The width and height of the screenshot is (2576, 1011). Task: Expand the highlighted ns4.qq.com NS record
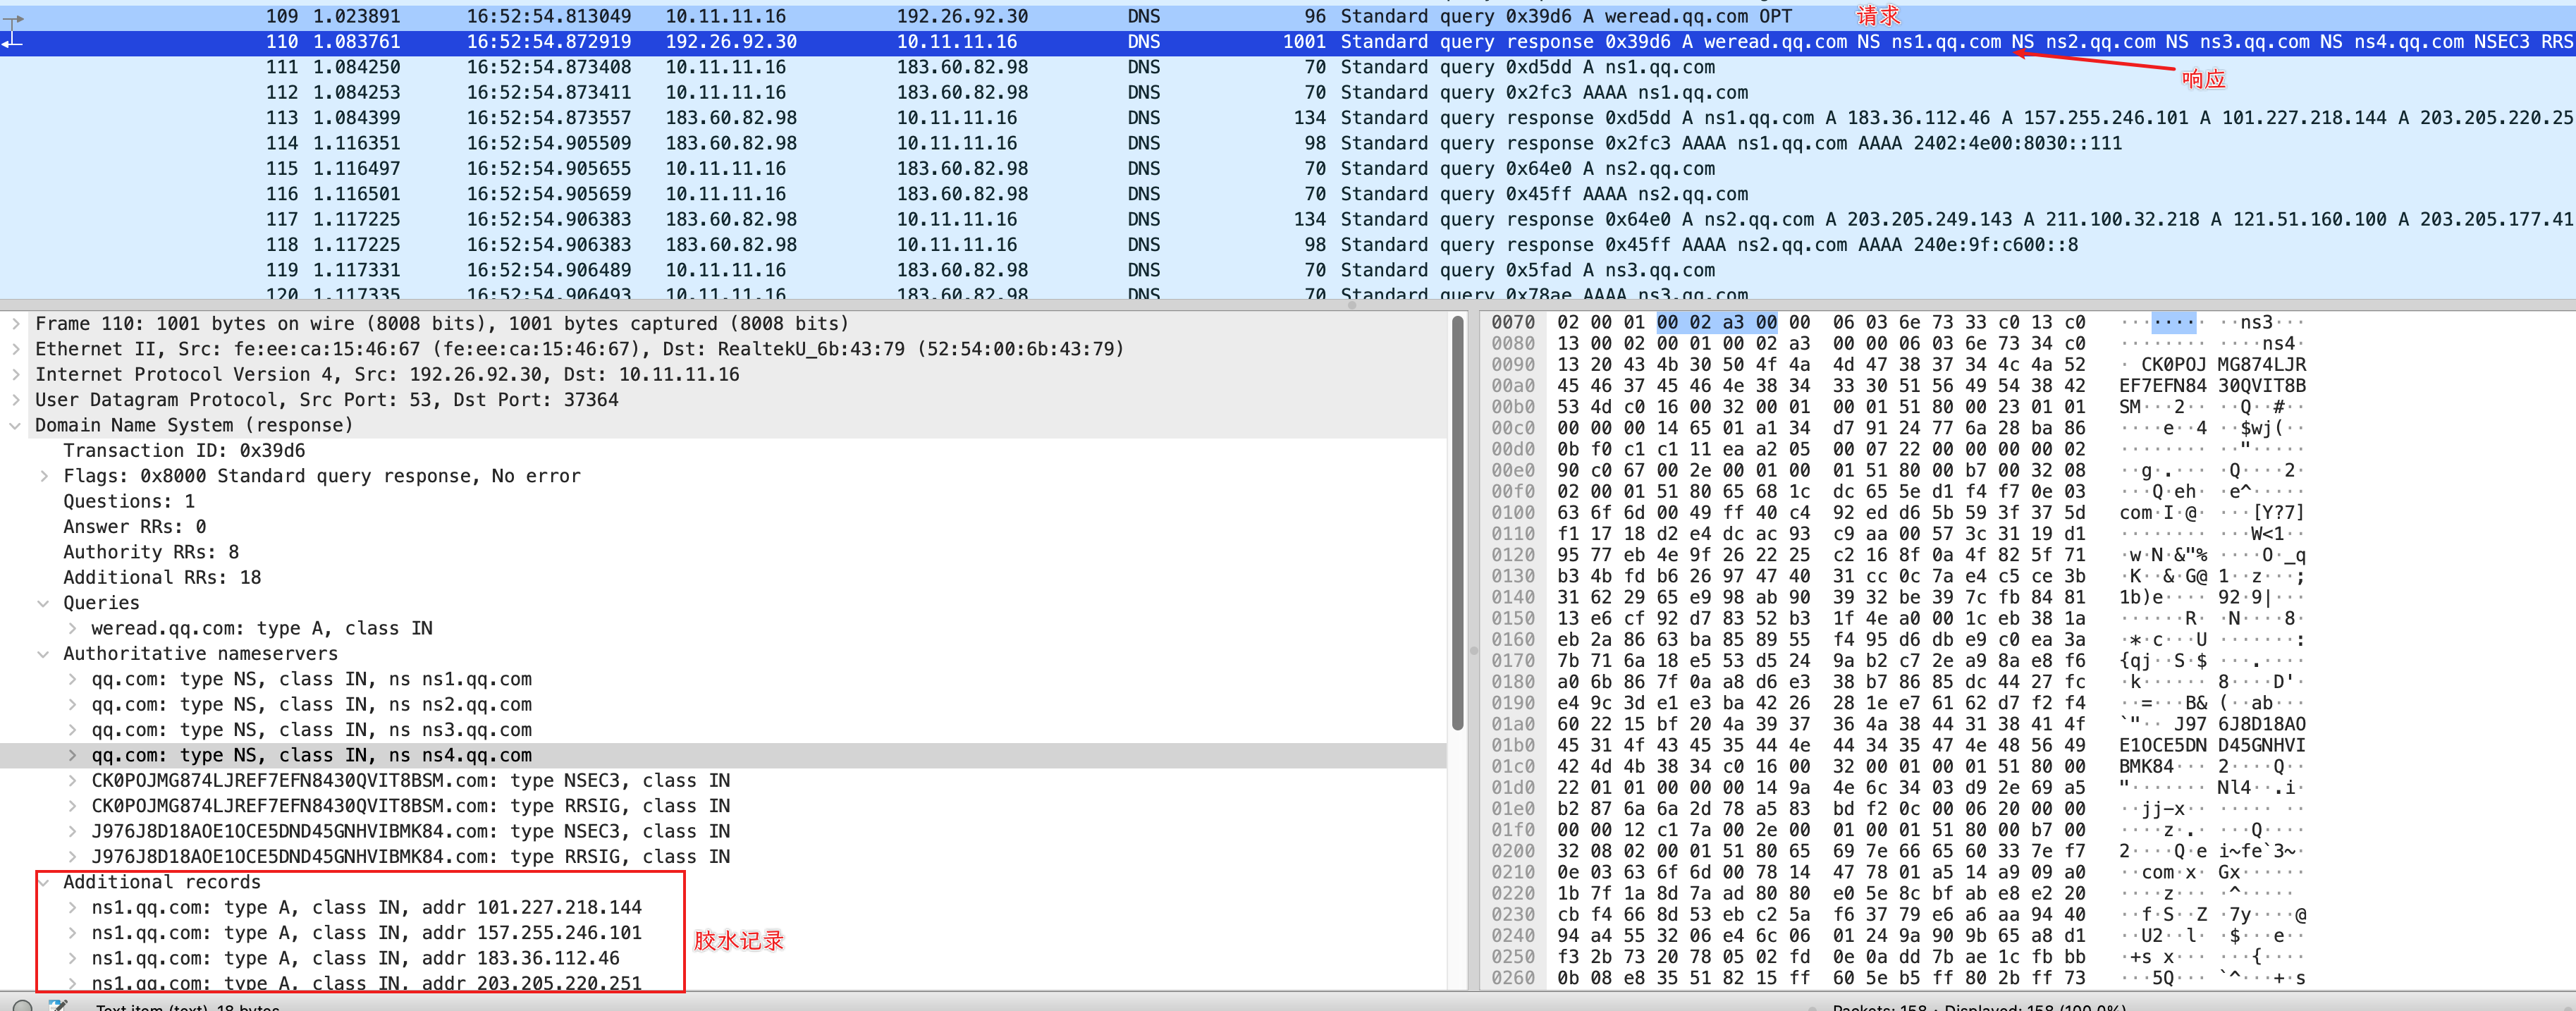pos(72,755)
